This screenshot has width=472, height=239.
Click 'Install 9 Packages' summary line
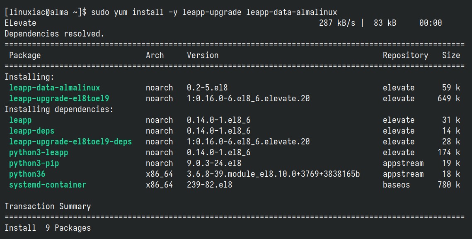pos(48,228)
